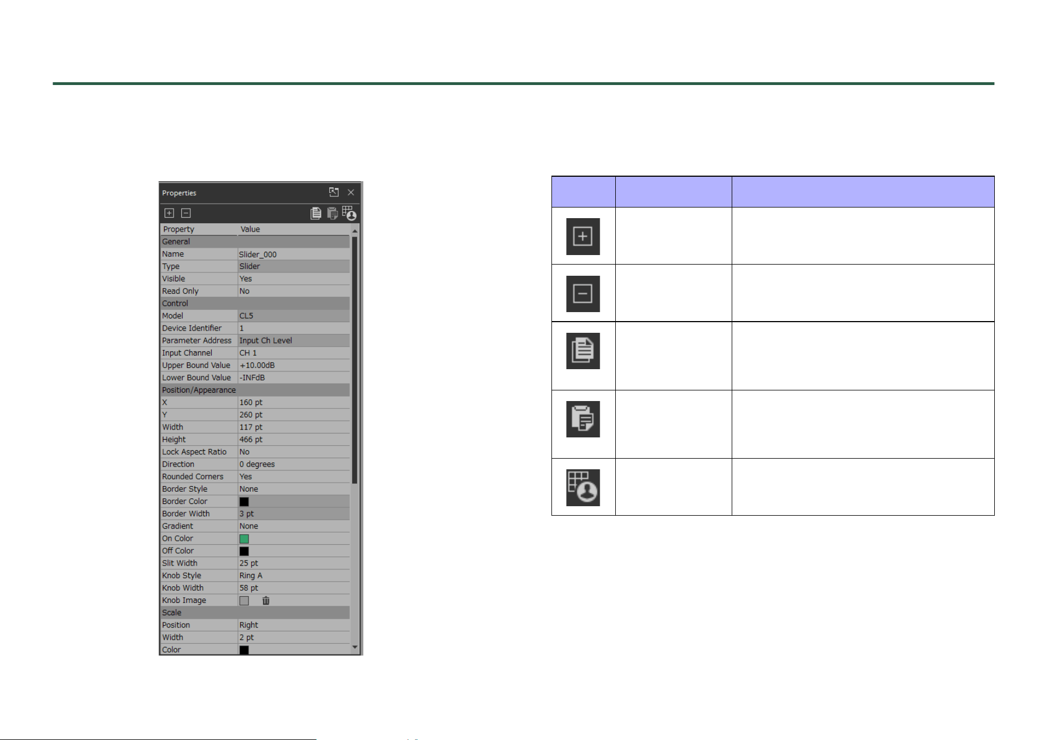Toggle Lock Aspect Ratio value No
Viewport: 1048px width, 740px height.
pyautogui.click(x=294, y=452)
